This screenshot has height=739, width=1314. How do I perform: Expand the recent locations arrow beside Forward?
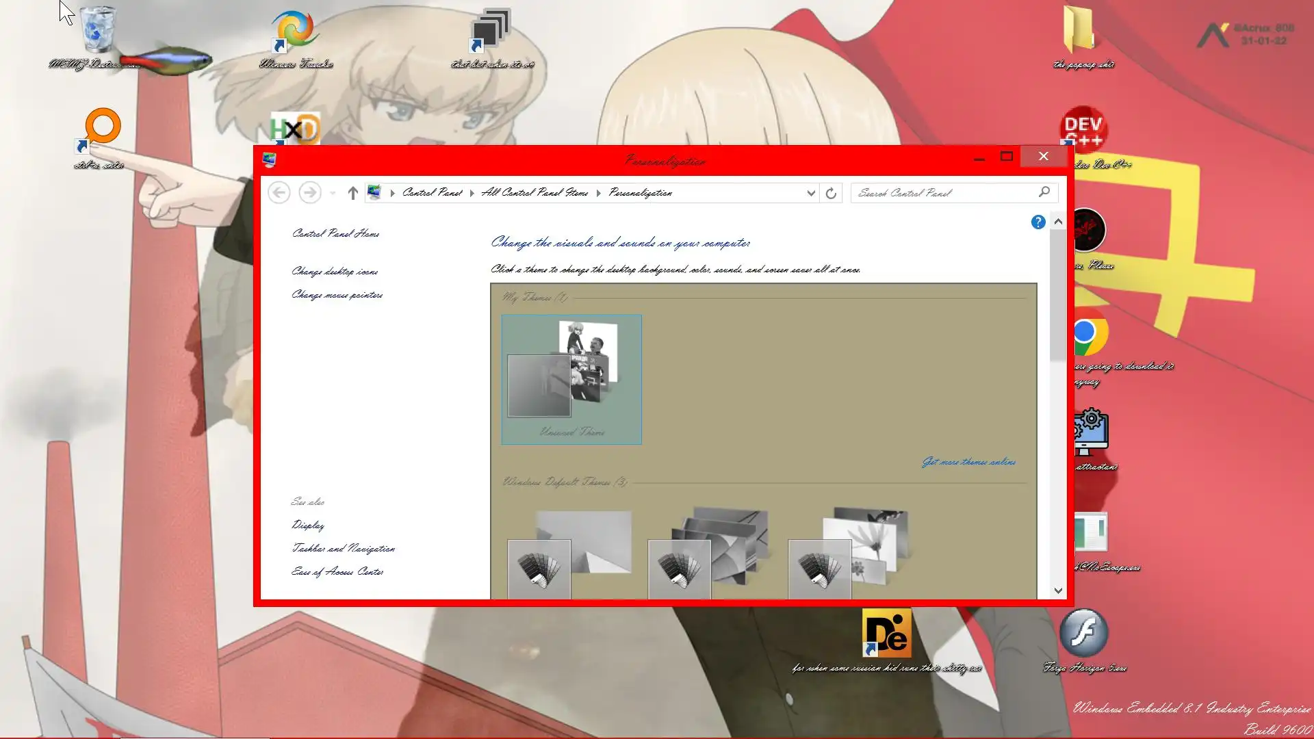[x=333, y=193]
